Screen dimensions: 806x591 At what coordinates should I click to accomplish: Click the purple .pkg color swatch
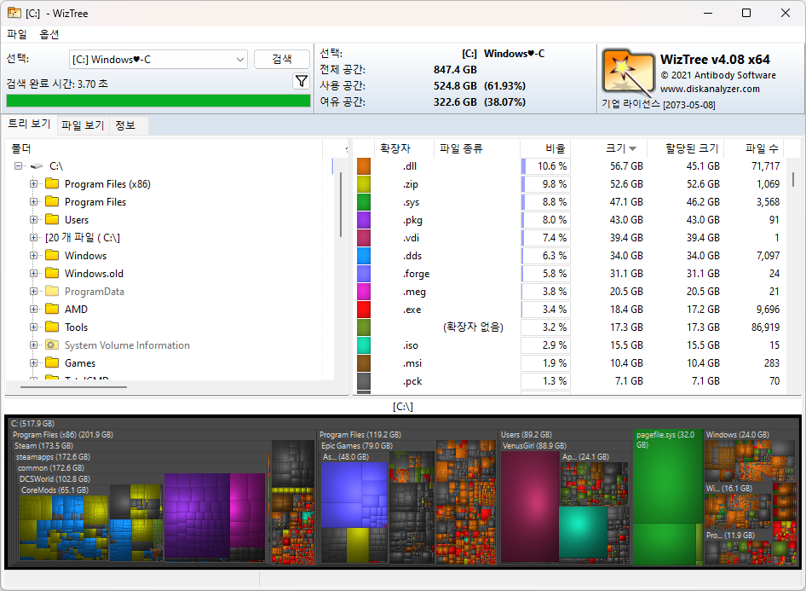click(364, 220)
